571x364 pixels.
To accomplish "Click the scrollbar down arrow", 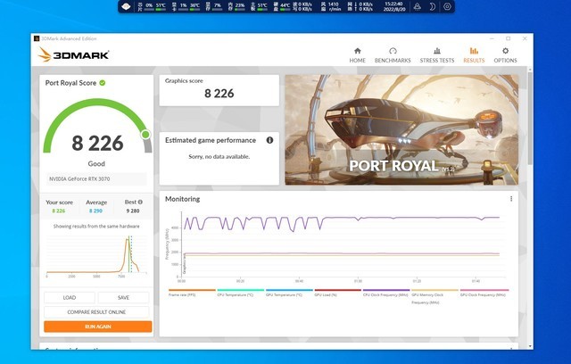I will (530, 346).
